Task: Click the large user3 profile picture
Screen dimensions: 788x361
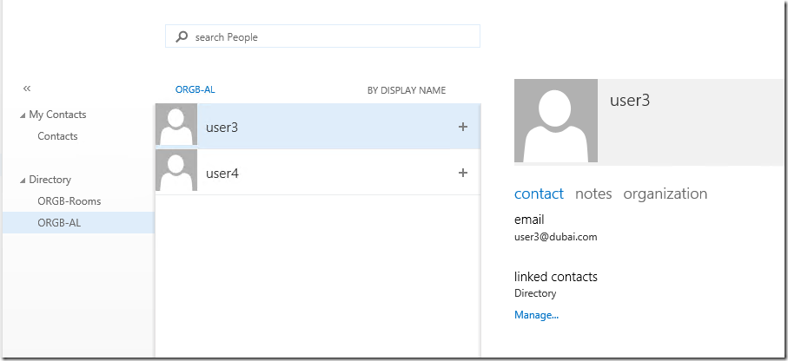Action: coord(556,121)
